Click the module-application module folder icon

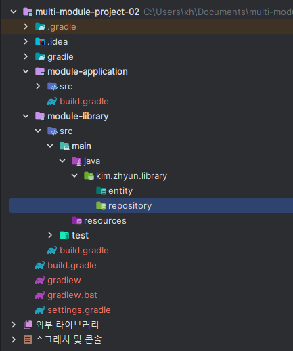tap(40, 71)
